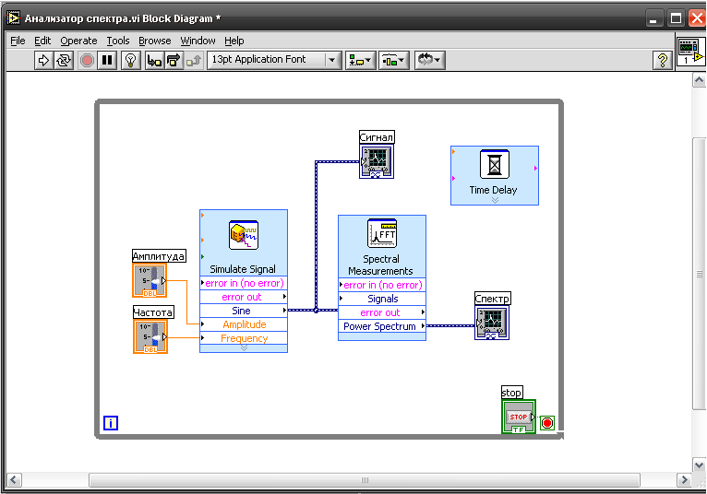
Task: Click the Frequency input terminal
Action: click(244, 338)
